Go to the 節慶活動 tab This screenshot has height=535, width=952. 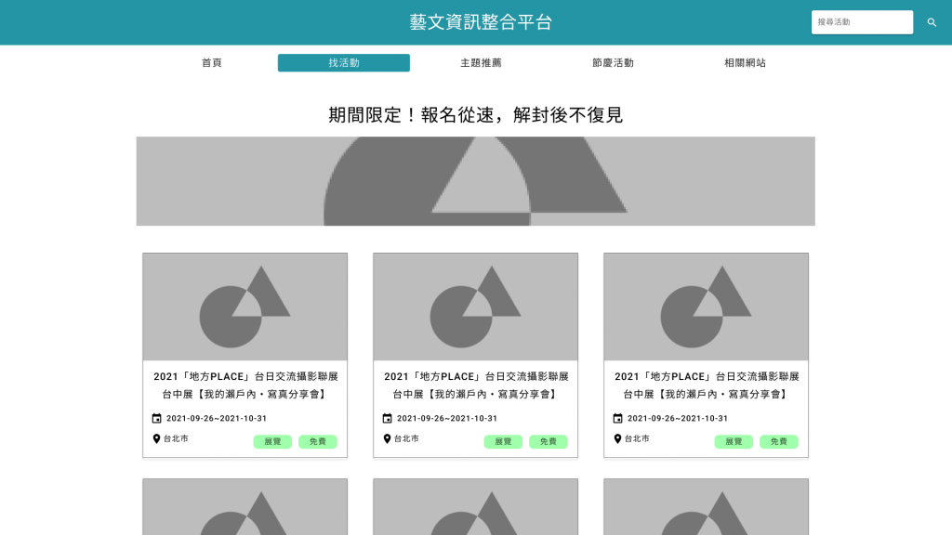click(x=613, y=63)
